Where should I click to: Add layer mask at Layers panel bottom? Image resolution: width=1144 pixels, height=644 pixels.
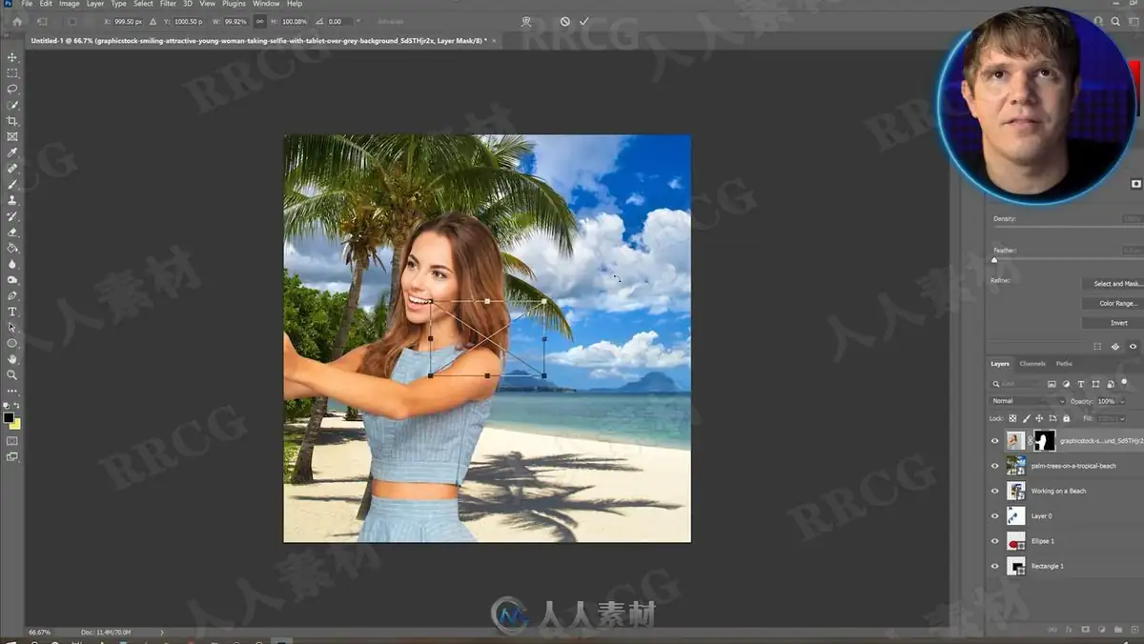(x=1085, y=629)
